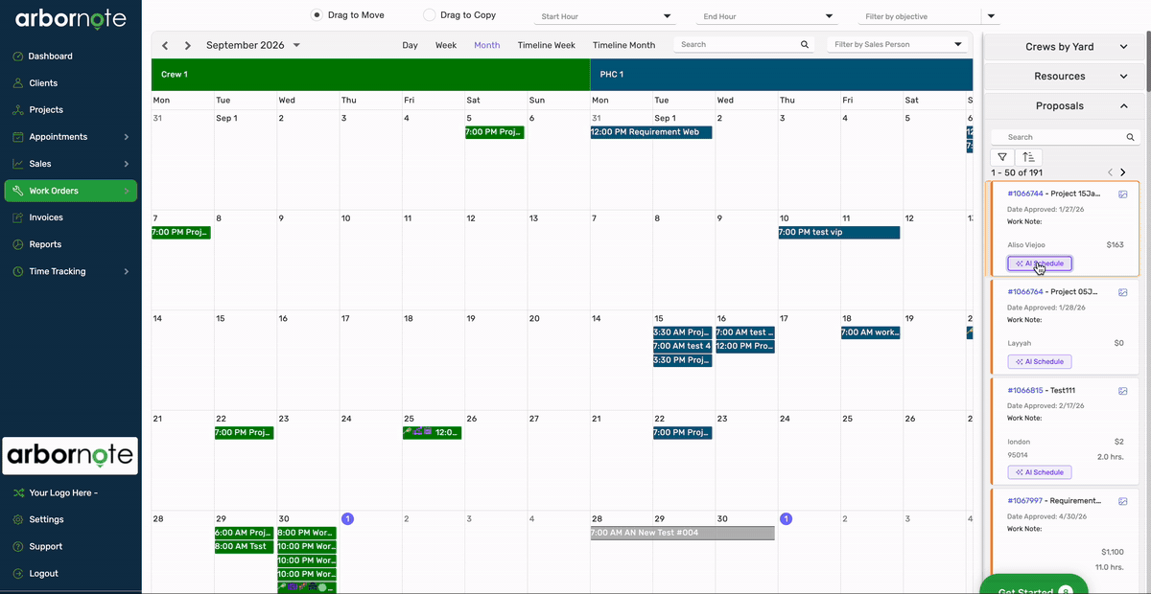Open the 7:00 AM AN New Test #004 event
1151x594 pixels.
[682, 533]
